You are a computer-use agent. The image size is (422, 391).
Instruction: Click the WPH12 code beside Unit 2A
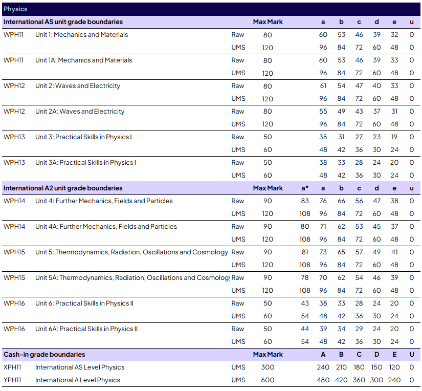pyautogui.click(x=14, y=112)
